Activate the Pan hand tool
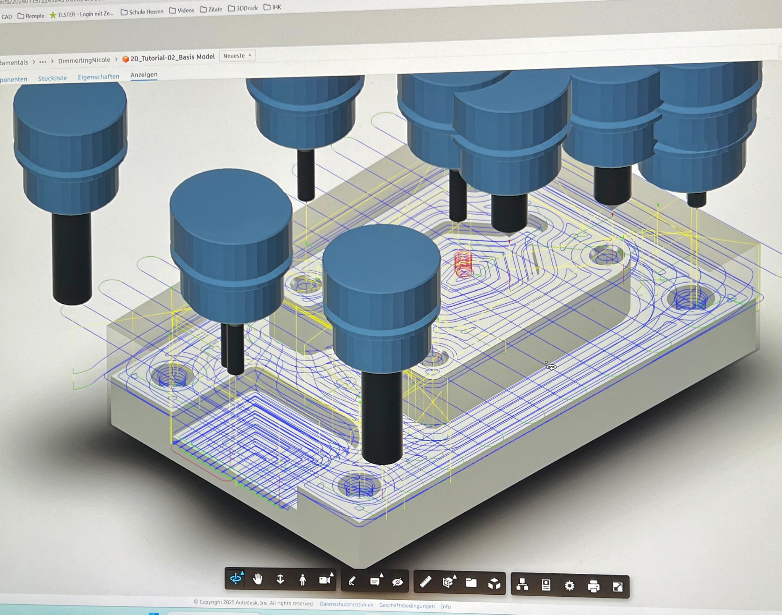 click(x=258, y=579)
